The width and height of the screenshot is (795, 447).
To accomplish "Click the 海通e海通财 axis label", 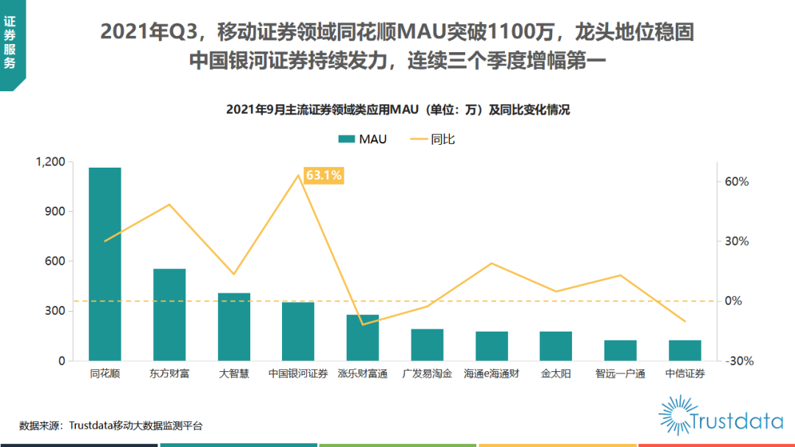I will tap(491, 373).
